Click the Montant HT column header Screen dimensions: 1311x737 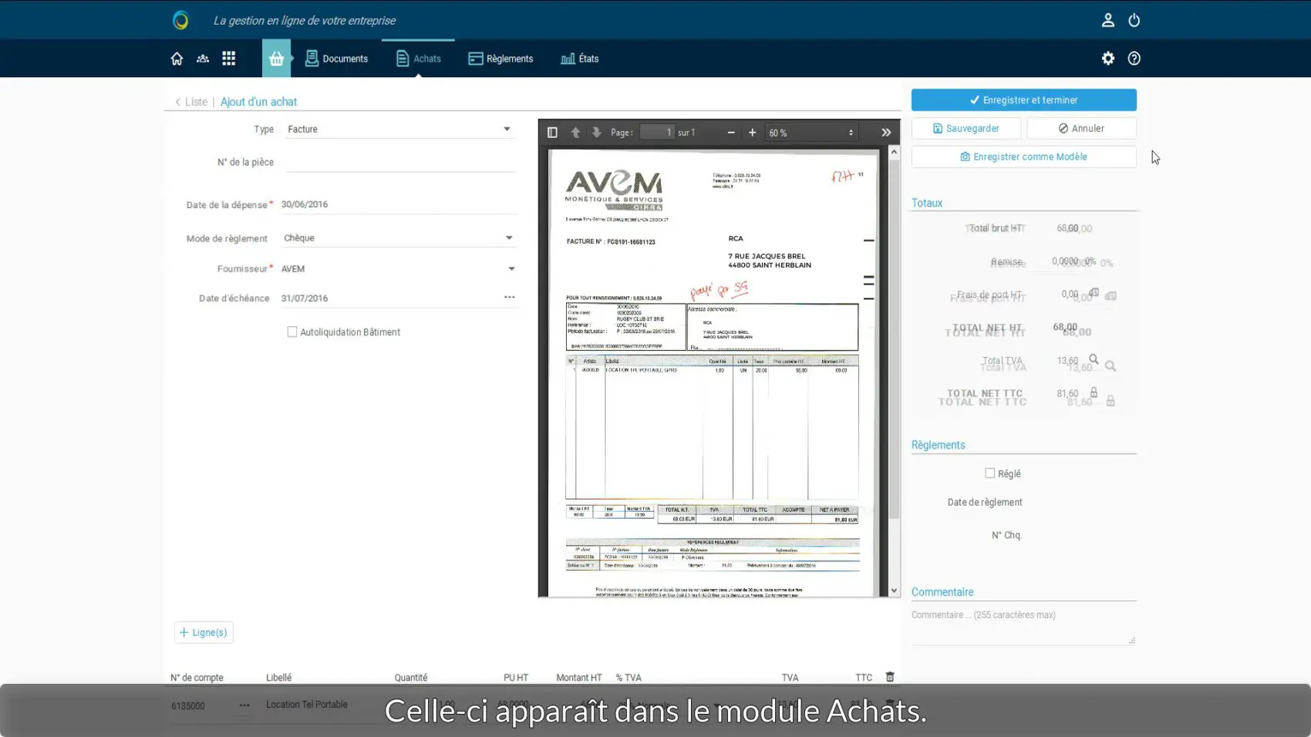(578, 678)
